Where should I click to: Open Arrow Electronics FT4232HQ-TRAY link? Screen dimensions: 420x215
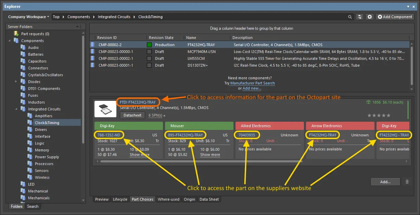coord(322,135)
